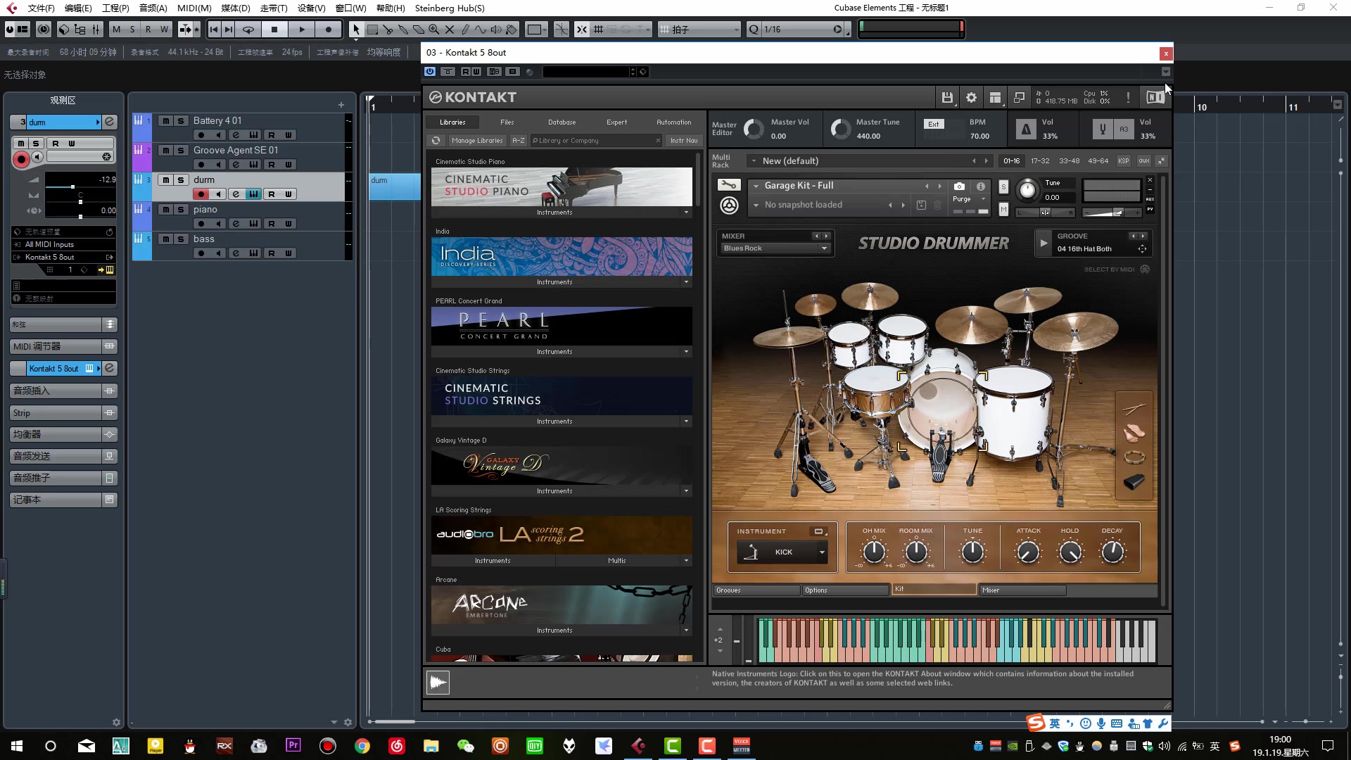Image resolution: width=1351 pixels, height=760 pixels.
Task: Click the instrument info icon
Action: point(980,186)
